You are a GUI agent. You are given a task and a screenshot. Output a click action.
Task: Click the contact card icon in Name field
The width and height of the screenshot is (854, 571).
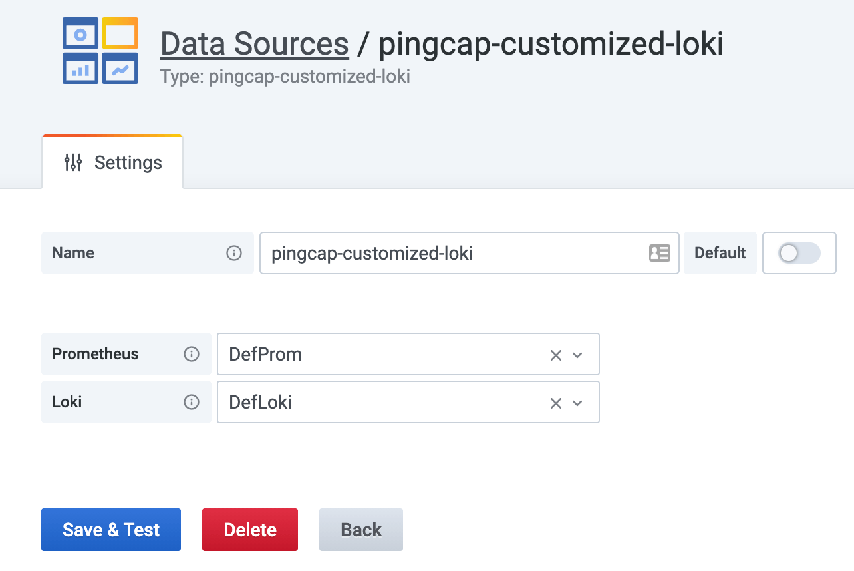tap(660, 253)
